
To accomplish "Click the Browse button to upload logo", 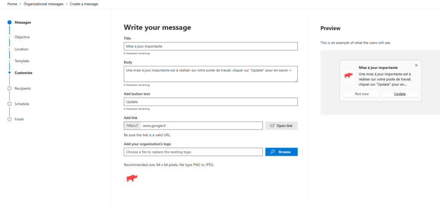I will (281, 152).
